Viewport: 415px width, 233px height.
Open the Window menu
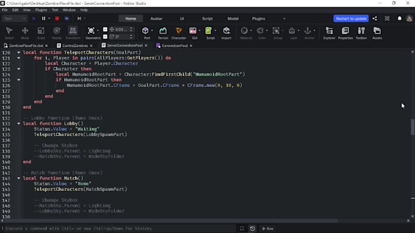69,10
